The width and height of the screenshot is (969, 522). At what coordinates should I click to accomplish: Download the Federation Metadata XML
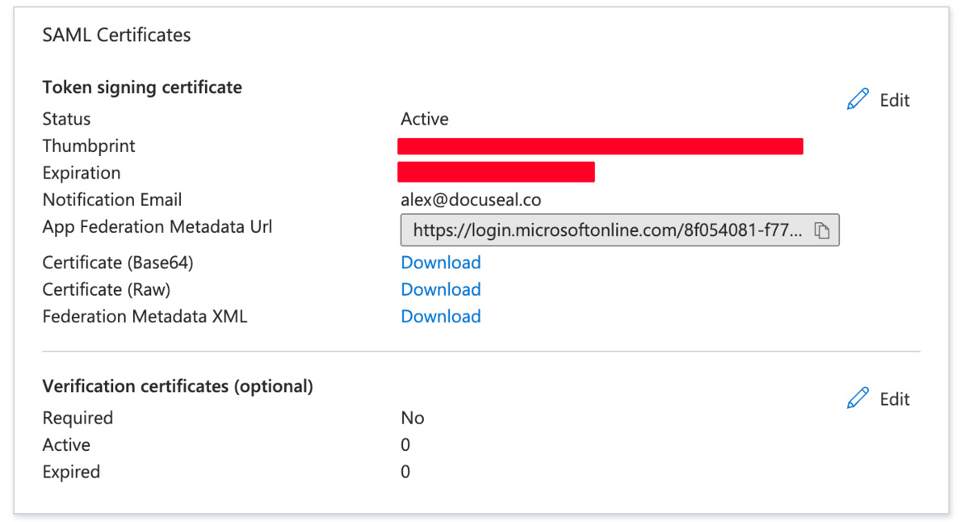(441, 316)
